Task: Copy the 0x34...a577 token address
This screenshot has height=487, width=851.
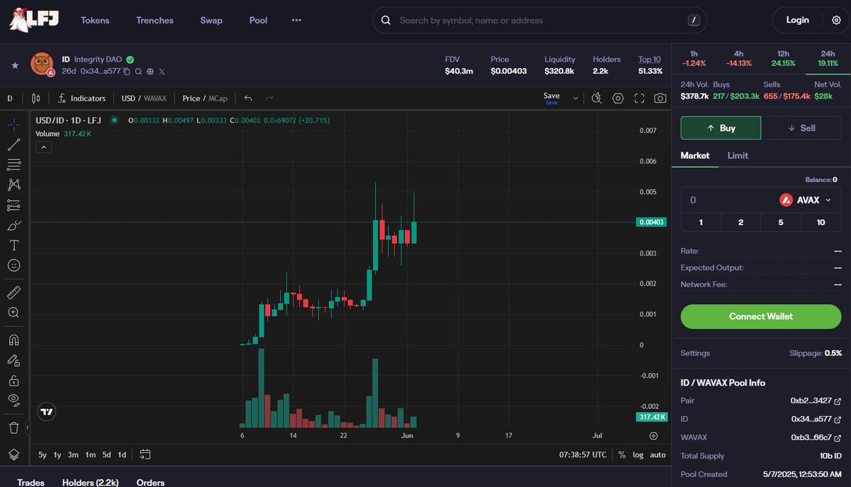Action: [127, 72]
